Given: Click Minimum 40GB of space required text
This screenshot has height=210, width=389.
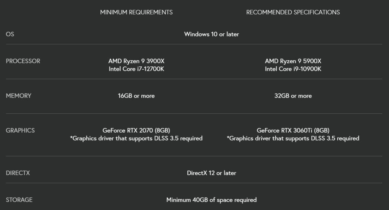Looking at the screenshot, I should 211,200.
